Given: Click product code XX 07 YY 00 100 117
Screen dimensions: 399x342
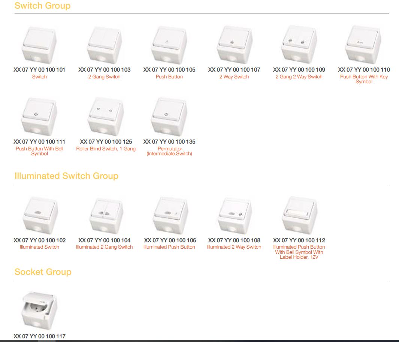Looking at the screenshot, I should point(39,336).
